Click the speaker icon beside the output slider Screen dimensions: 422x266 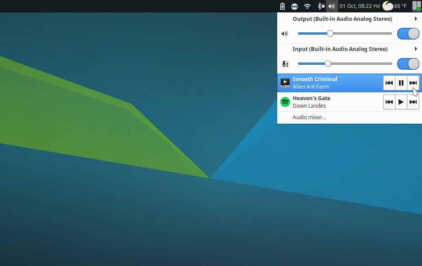[x=285, y=33]
